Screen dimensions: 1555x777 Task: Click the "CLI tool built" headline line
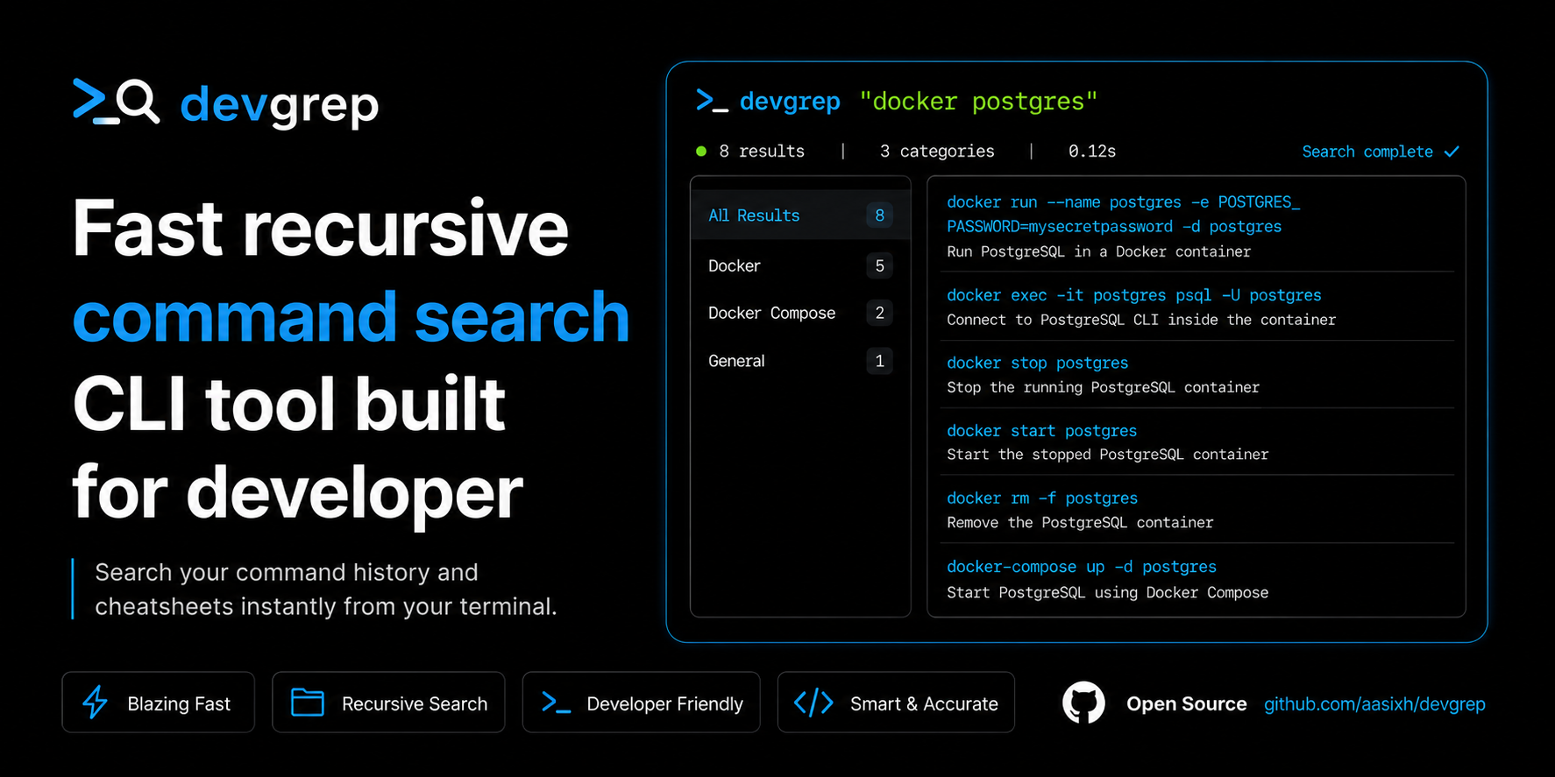289,405
